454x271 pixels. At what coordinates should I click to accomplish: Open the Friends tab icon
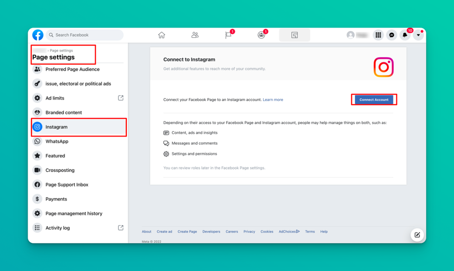pyautogui.click(x=195, y=35)
